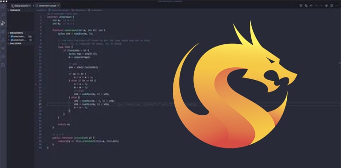The width and height of the screenshot is (341, 168).
Task: Click the return statement line in the editor
Action: pos(64,124)
